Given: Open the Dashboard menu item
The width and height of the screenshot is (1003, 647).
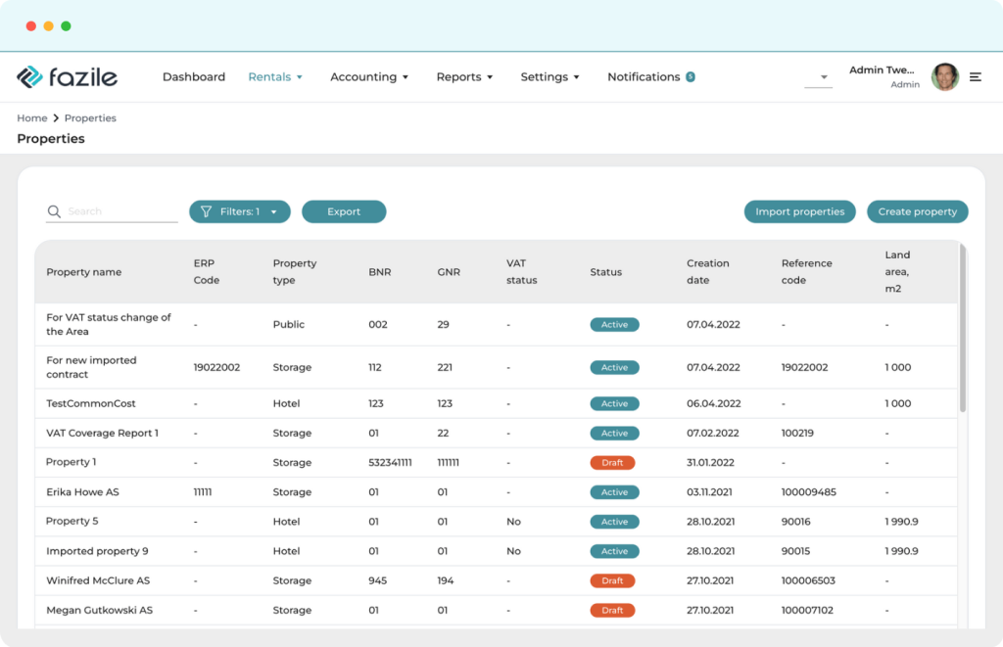Looking at the screenshot, I should tap(193, 76).
